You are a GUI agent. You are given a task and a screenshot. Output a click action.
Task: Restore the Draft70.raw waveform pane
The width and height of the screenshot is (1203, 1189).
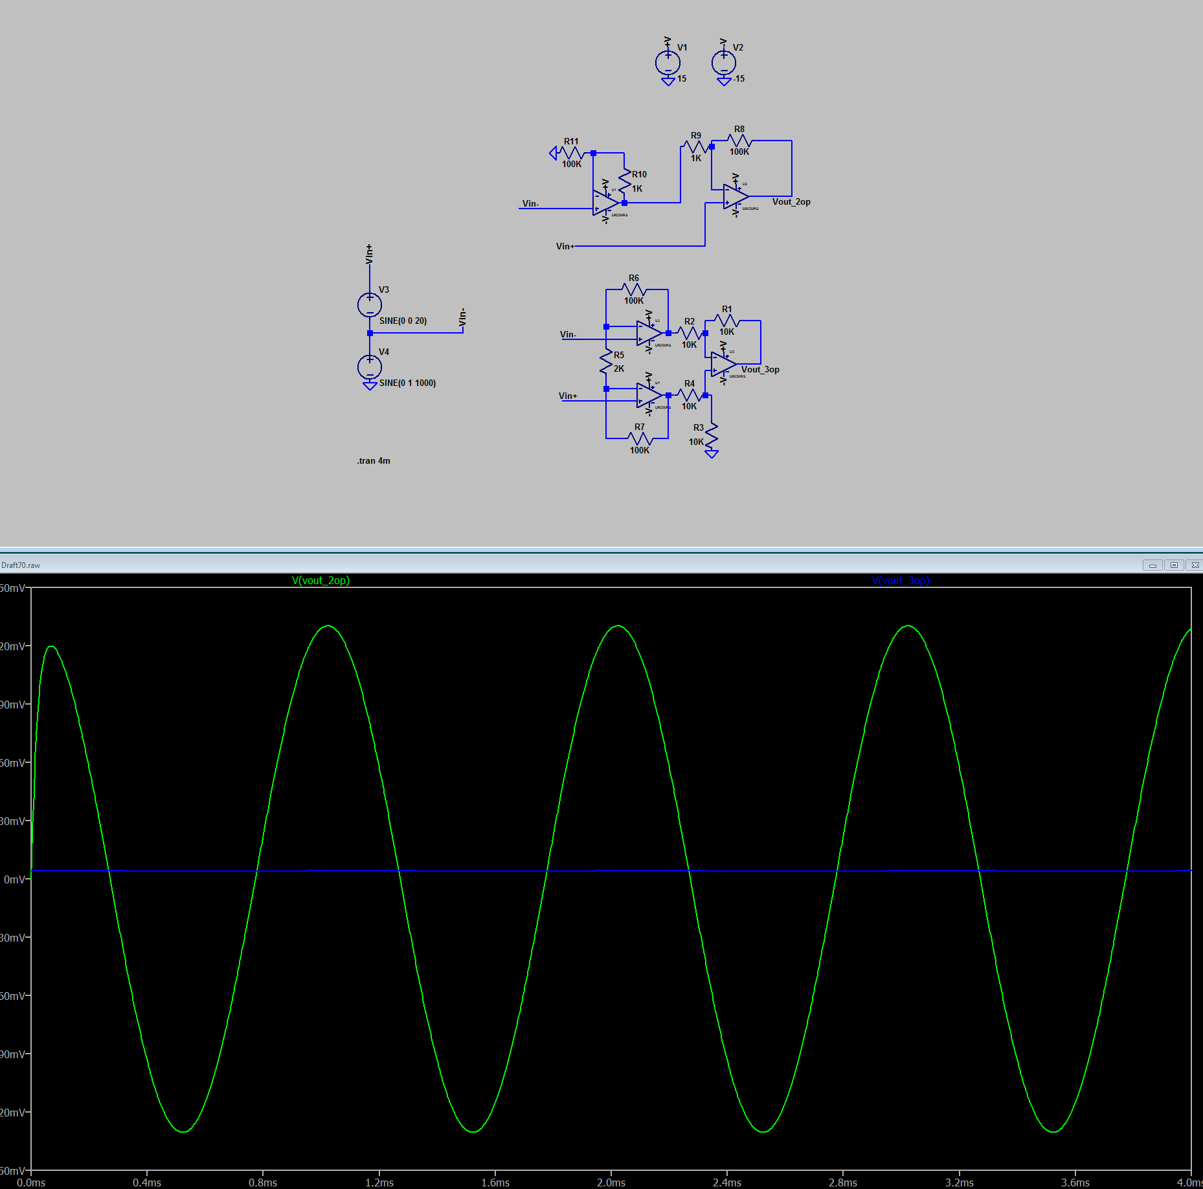[1174, 565]
